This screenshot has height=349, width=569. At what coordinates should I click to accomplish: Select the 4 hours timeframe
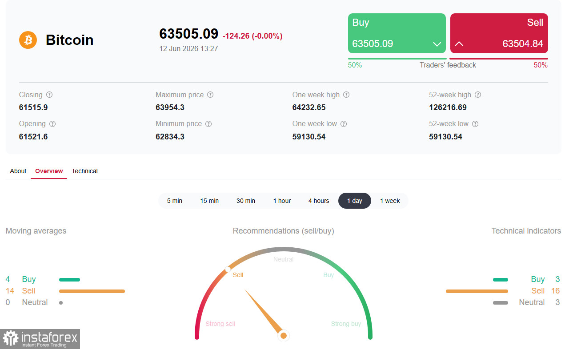319,201
